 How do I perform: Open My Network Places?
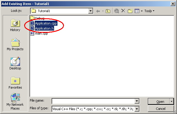(15, 101)
